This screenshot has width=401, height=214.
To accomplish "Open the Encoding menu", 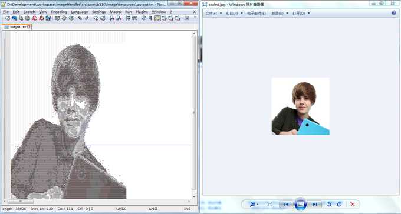I will coord(59,12).
